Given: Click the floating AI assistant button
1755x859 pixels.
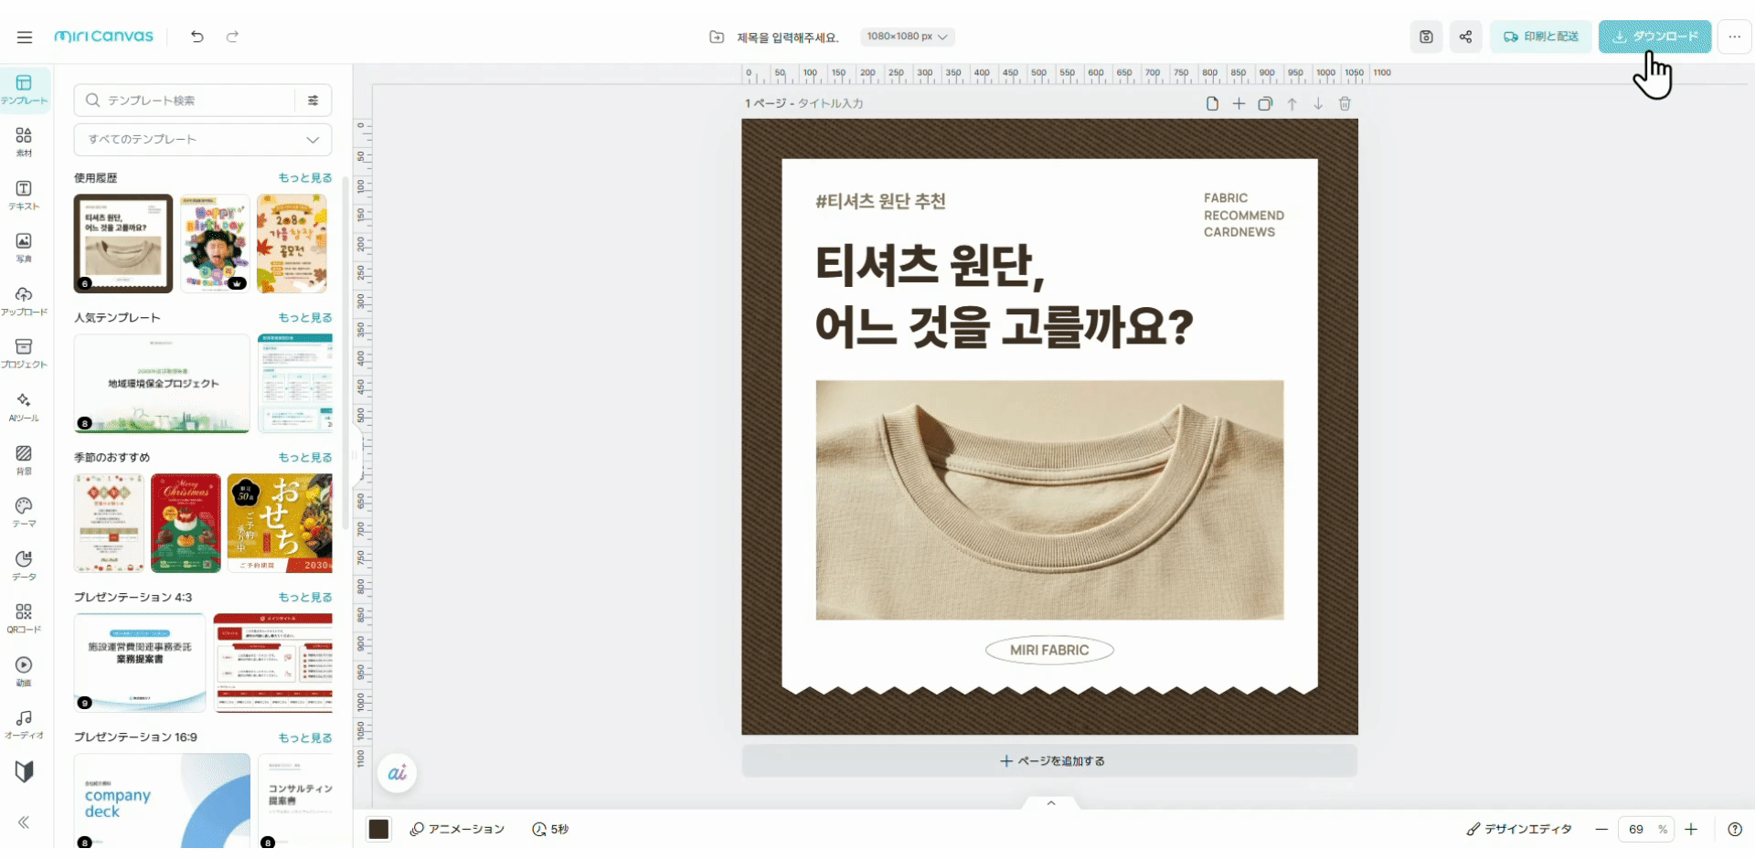Looking at the screenshot, I should 397,772.
